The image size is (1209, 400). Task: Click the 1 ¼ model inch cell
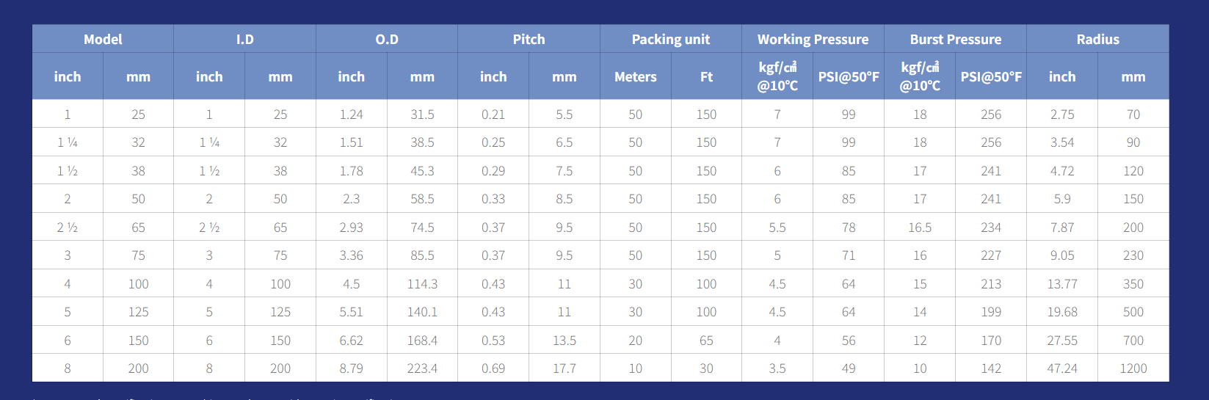click(68, 142)
